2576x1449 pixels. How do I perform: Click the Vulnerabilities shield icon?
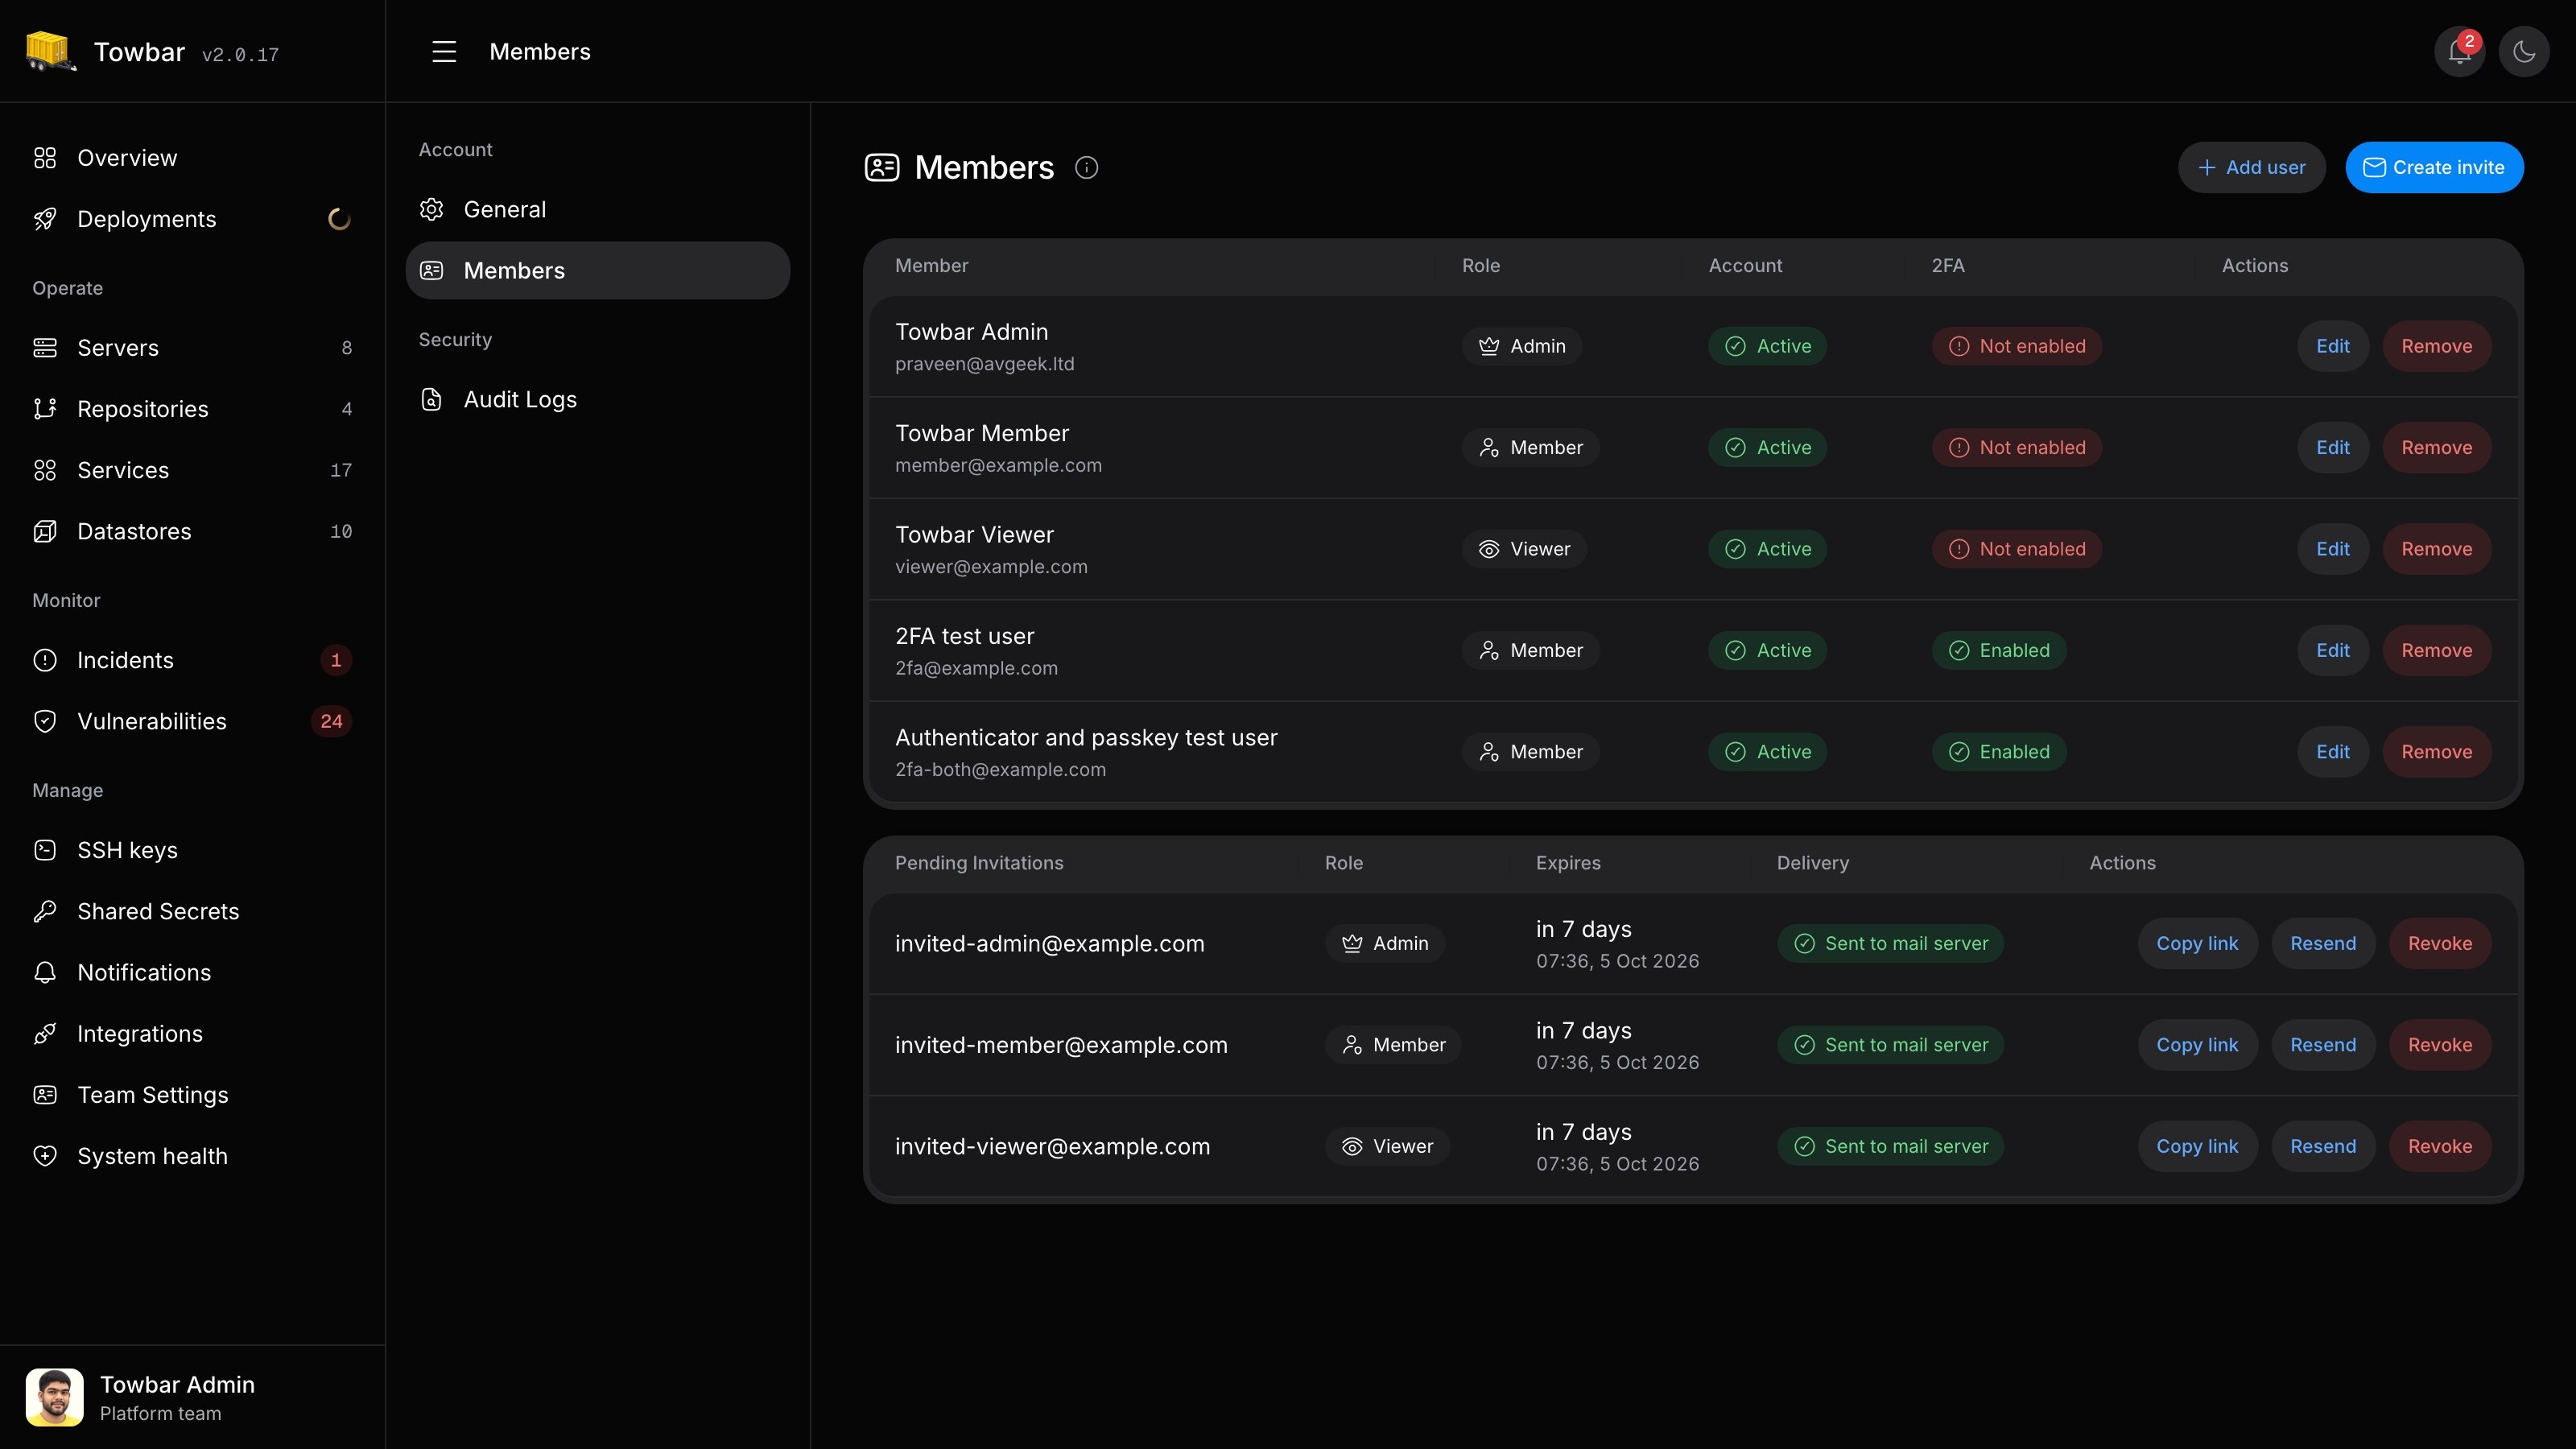pos(45,721)
